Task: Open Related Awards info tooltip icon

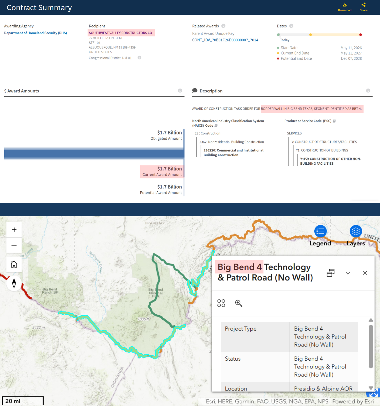Action: click(223, 26)
